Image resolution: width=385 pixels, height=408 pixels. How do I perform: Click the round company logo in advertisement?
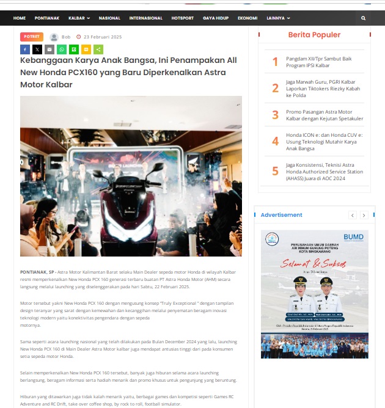272,239
